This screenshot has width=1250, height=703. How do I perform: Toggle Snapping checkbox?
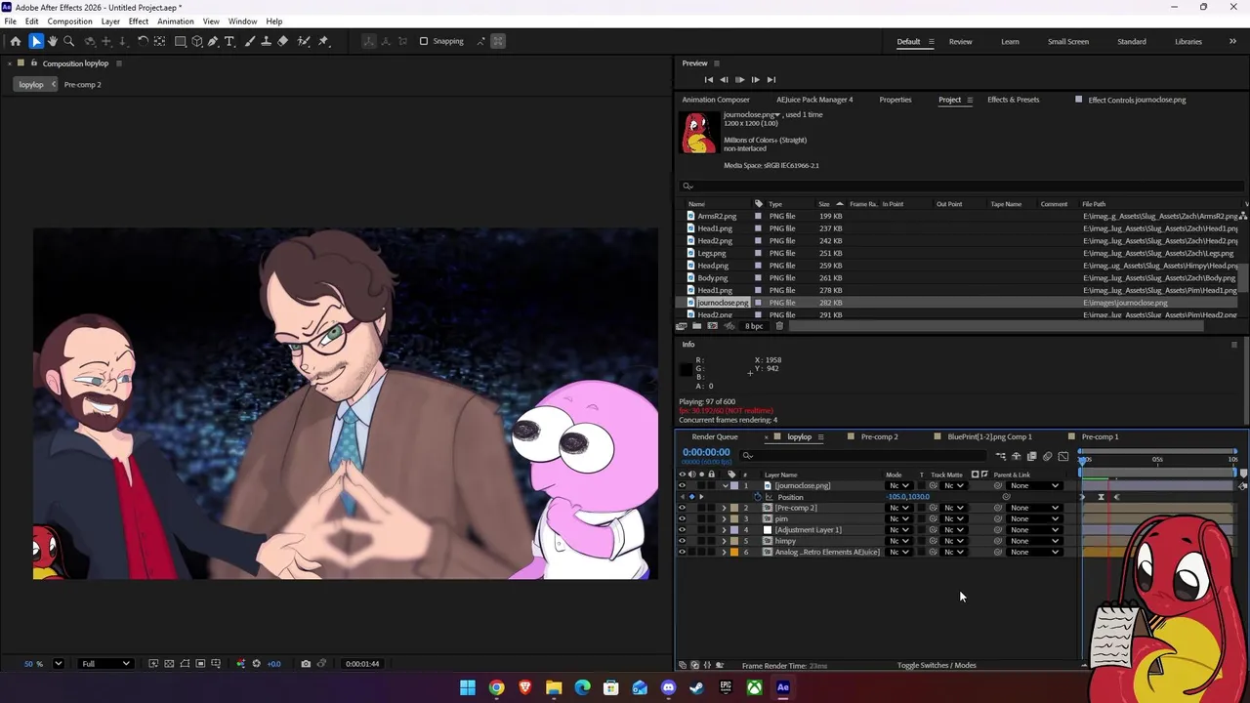[x=424, y=41]
